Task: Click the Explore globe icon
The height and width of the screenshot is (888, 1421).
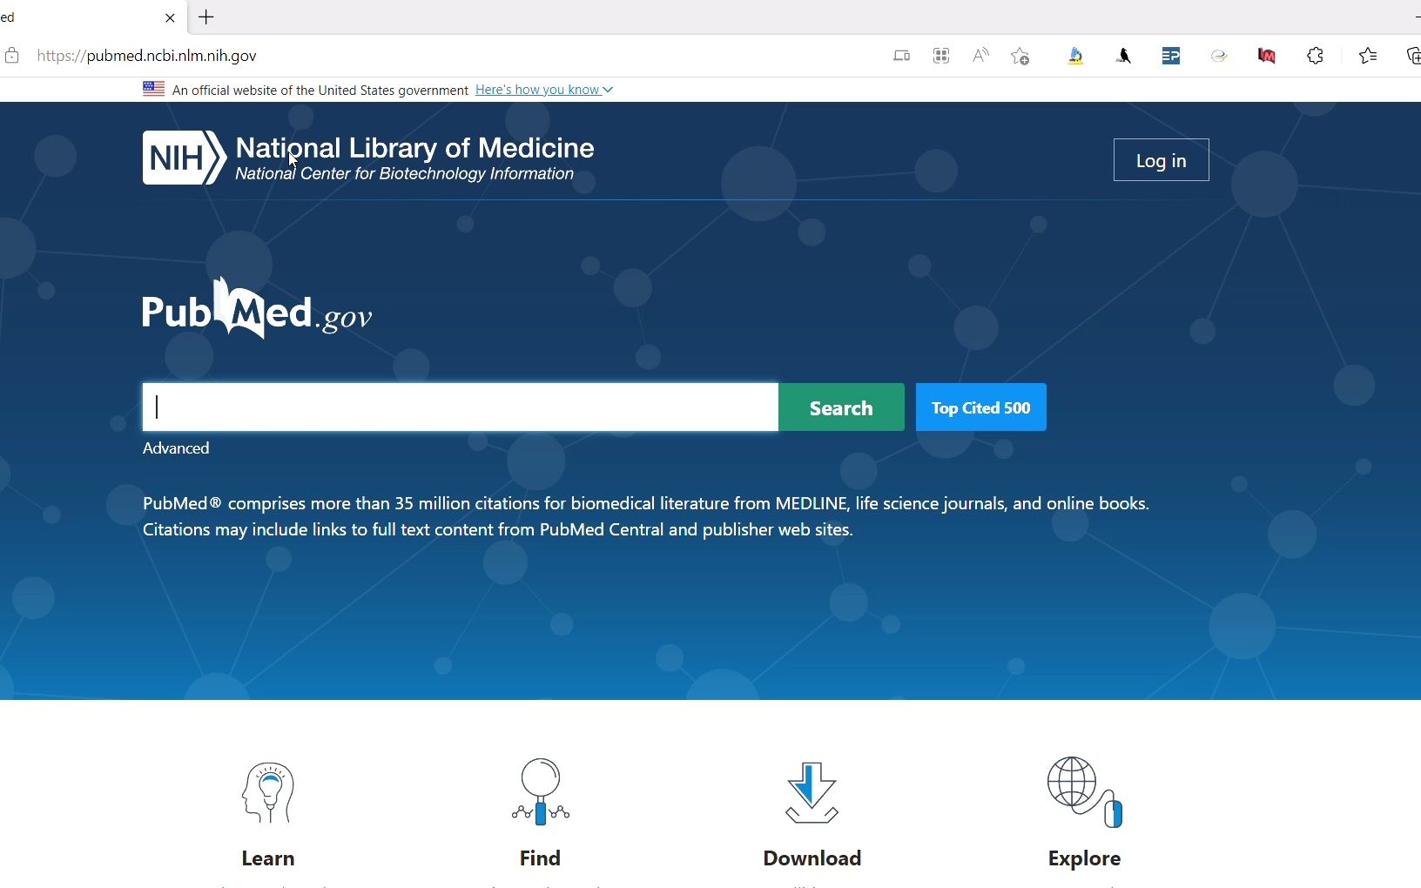Action: [x=1085, y=791]
